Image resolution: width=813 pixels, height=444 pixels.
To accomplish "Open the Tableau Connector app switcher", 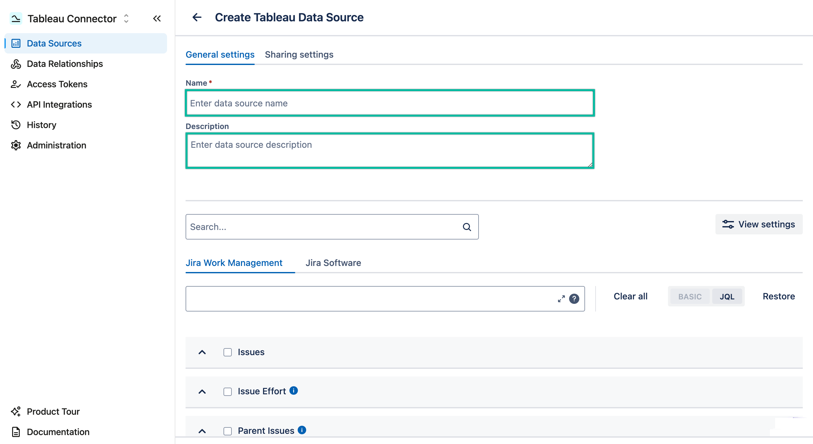I will [126, 18].
